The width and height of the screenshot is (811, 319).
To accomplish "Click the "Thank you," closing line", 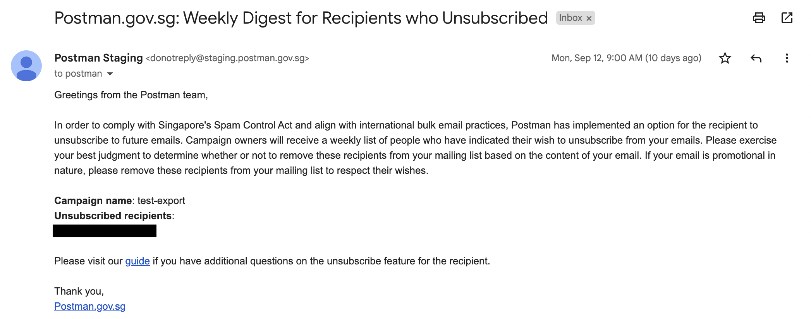I will point(79,291).
